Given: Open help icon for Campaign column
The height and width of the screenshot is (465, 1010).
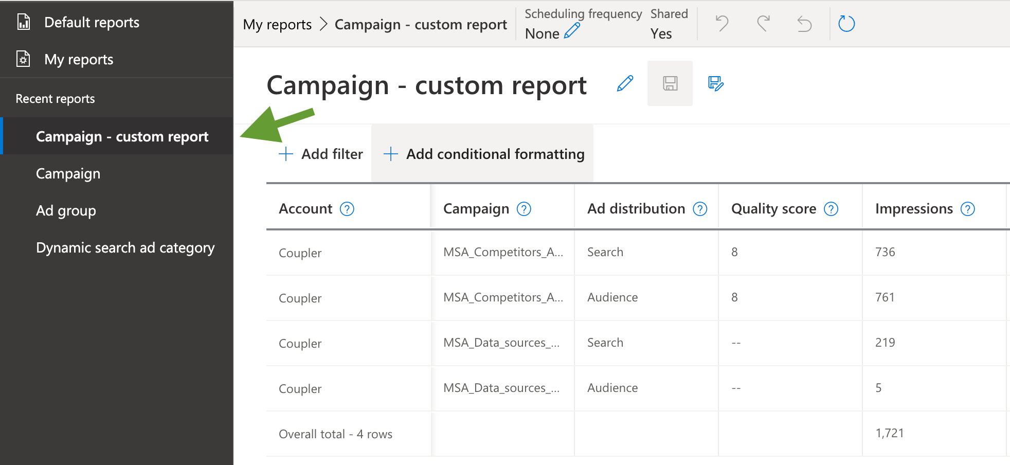Looking at the screenshot, I should click(x=524, y=209).
